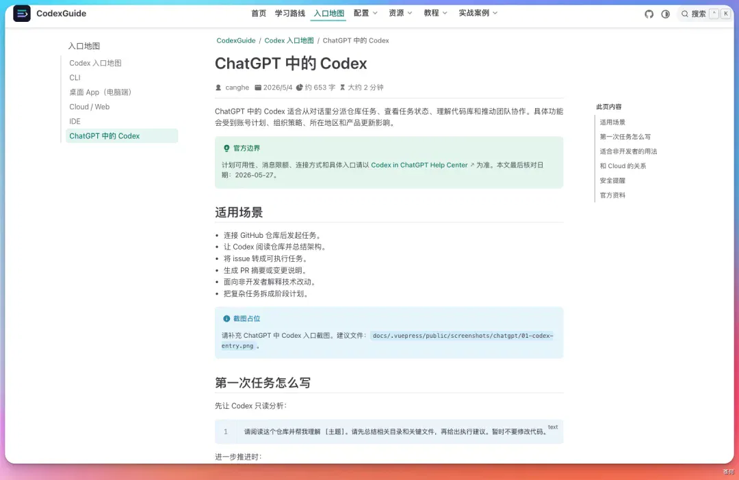Click the bullet 生成 PR 摘要或变更说明

pos(265,270)
